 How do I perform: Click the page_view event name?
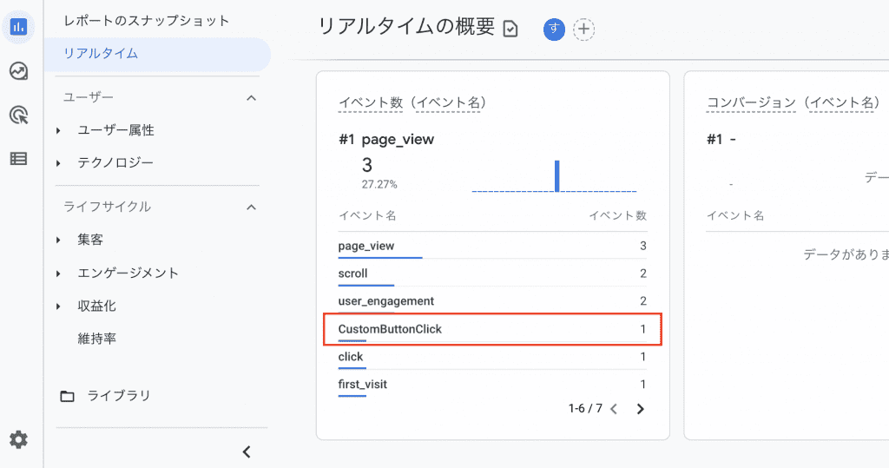coord(365,246)
